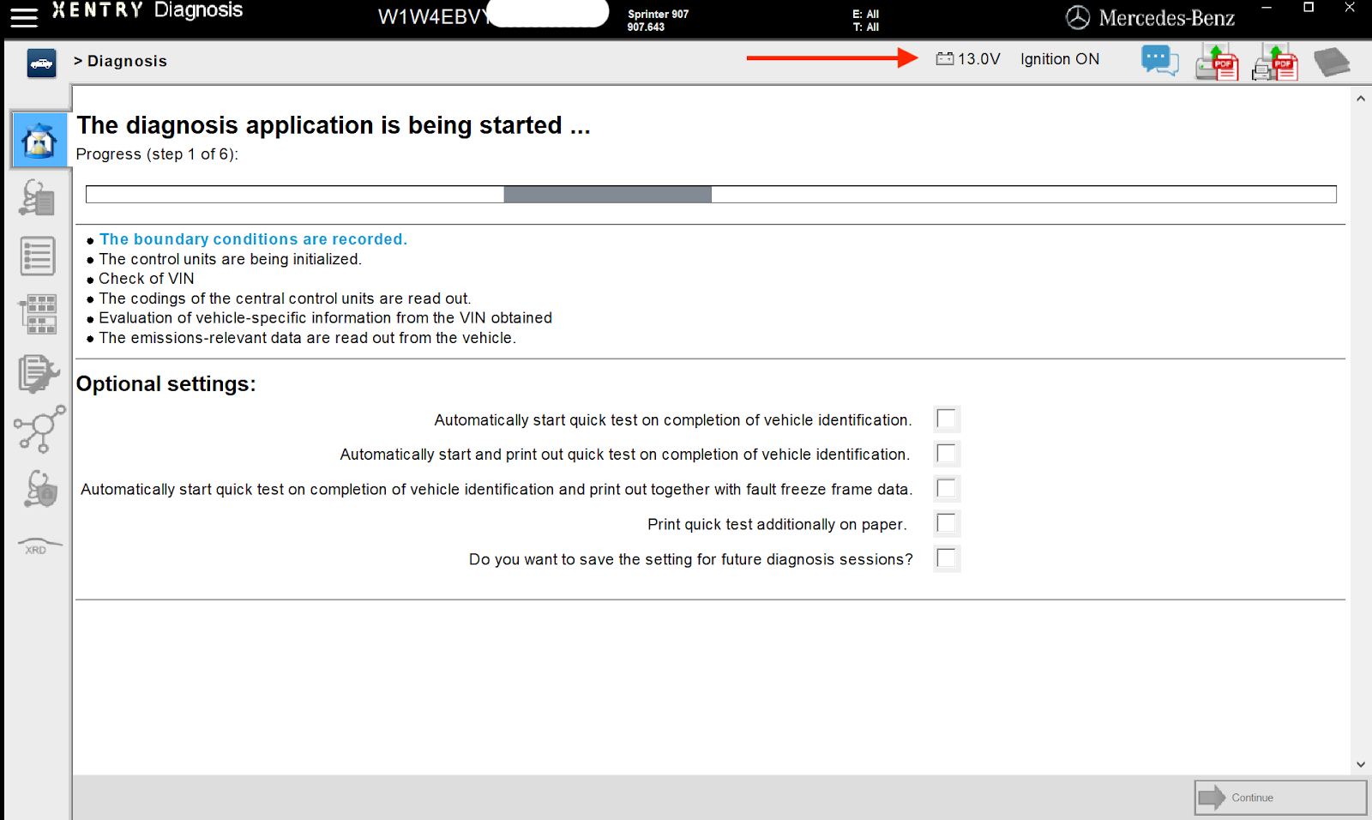Open the book manual icon

[1332, 63]
